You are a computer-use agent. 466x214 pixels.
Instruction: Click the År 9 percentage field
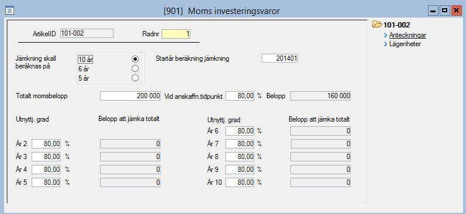[240, 170]
